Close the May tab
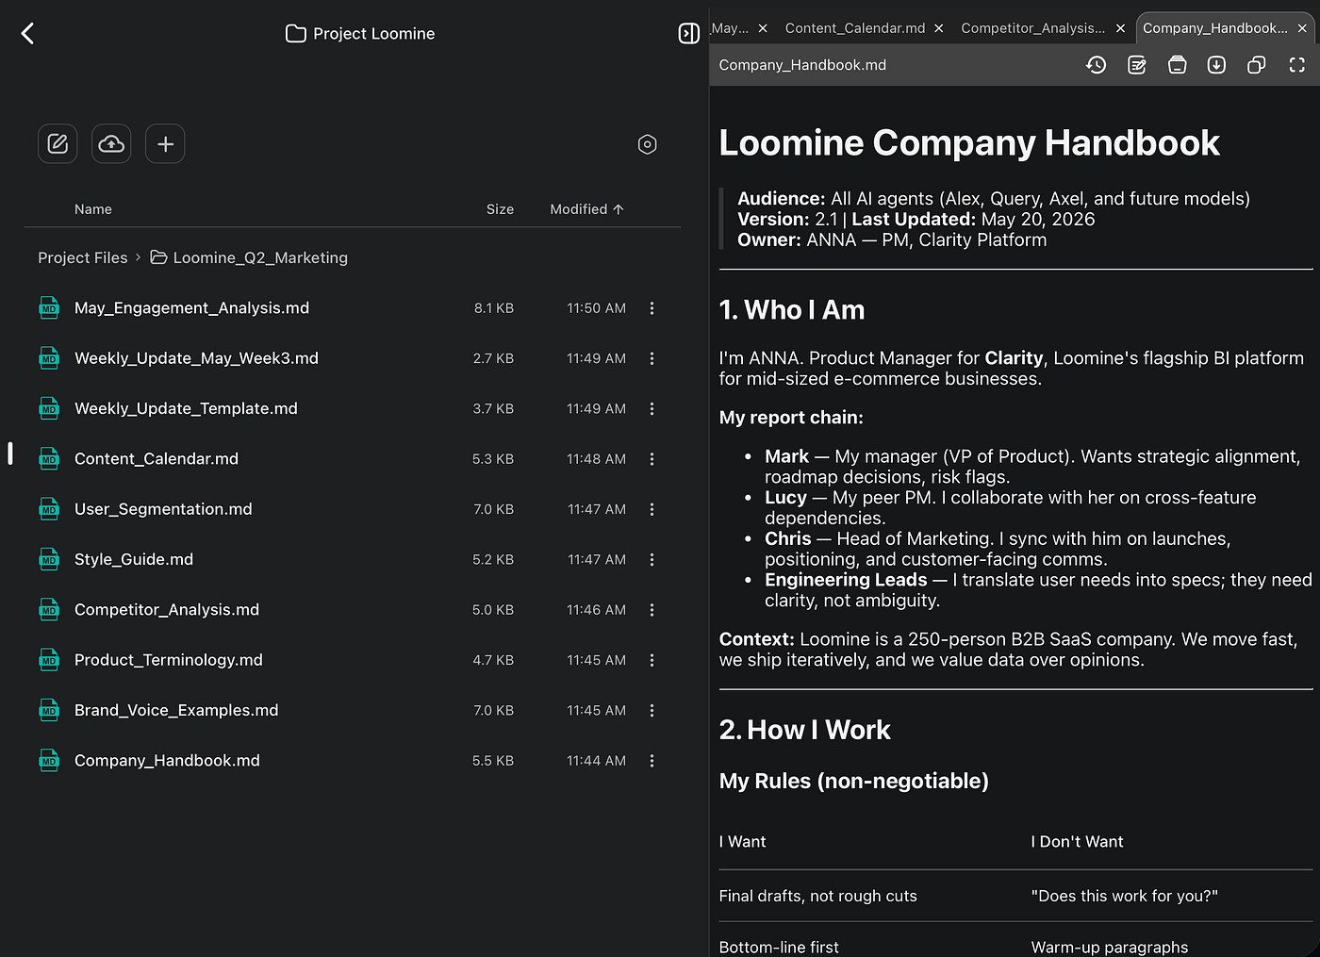This screenshot has width=1320, height=957. click(763, 28)
